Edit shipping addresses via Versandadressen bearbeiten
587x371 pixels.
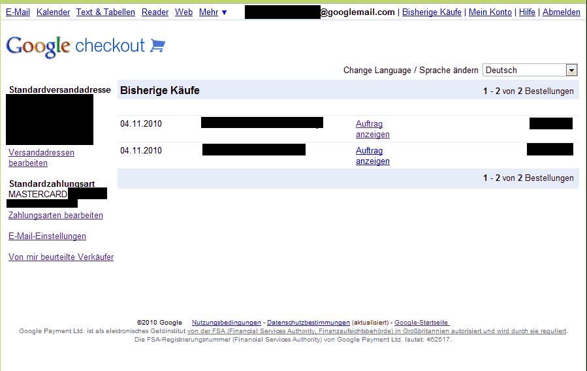tap(41, 157)
